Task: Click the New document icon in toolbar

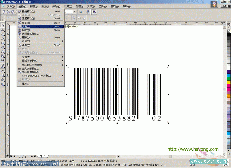Action: point(3,12)
